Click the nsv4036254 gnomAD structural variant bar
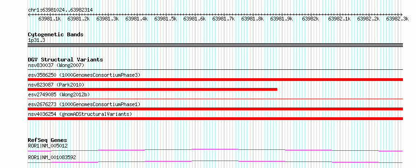 (215, 119)
